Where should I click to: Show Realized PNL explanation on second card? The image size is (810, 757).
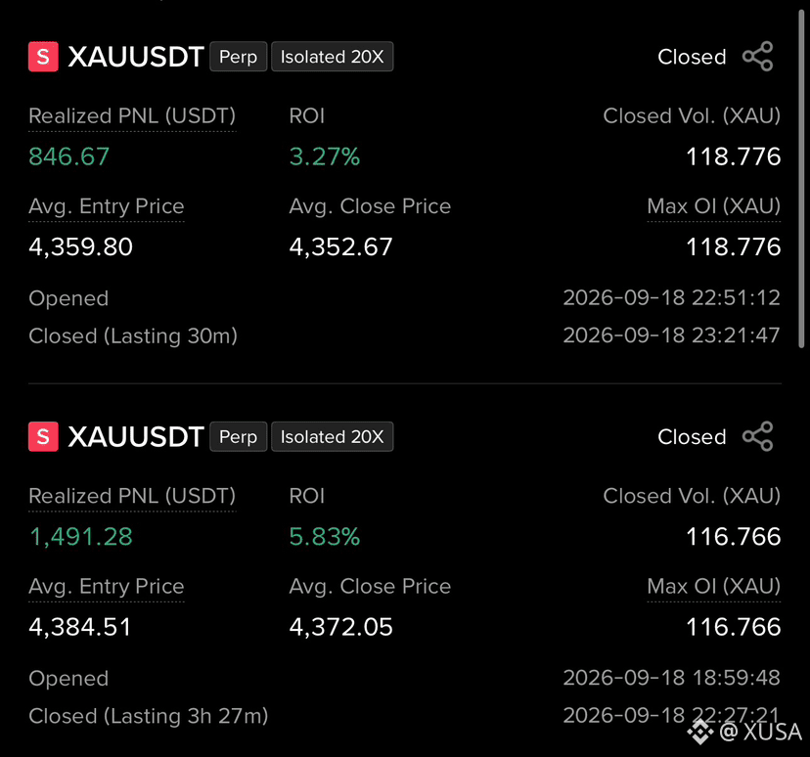point(132,496)
